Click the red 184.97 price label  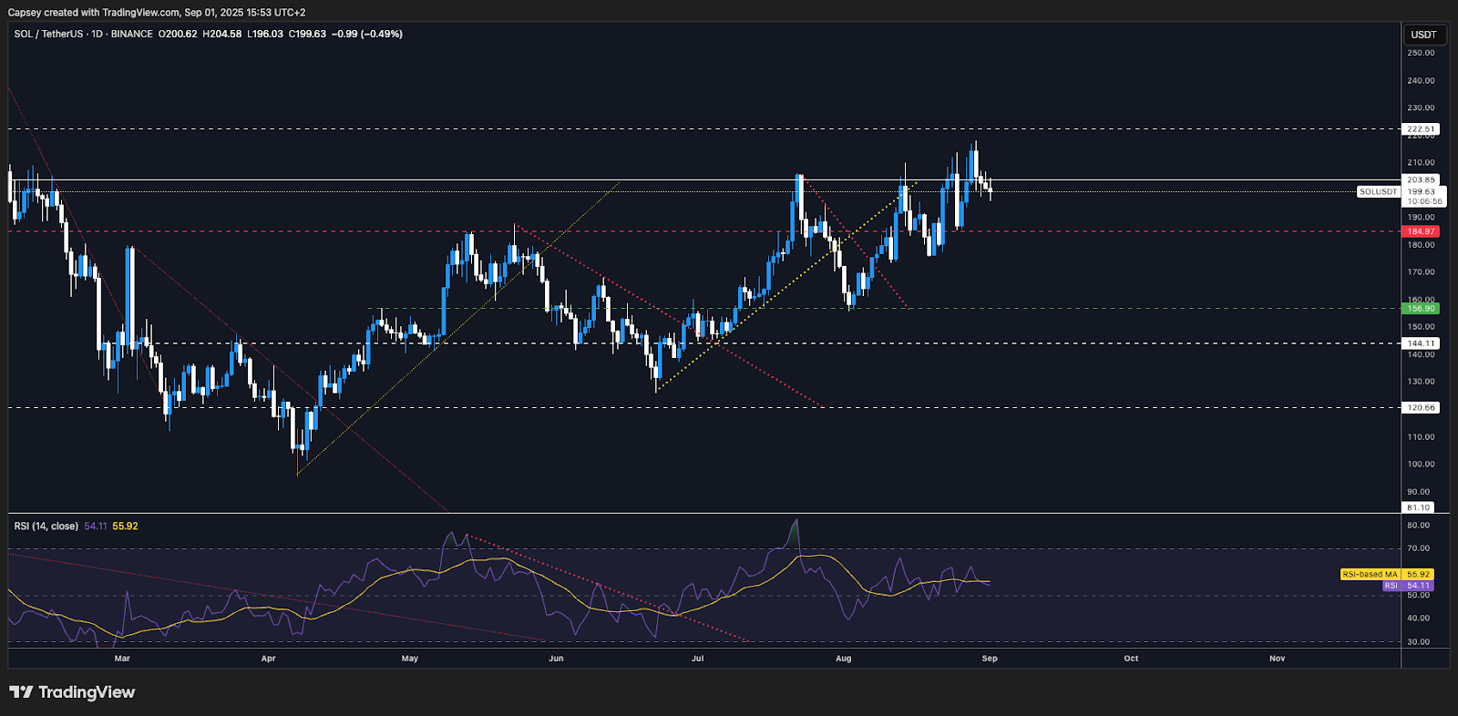(x=1421, y=231)
